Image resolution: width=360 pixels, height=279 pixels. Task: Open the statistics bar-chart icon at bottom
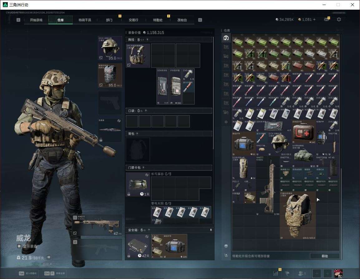tap(276, 273)
